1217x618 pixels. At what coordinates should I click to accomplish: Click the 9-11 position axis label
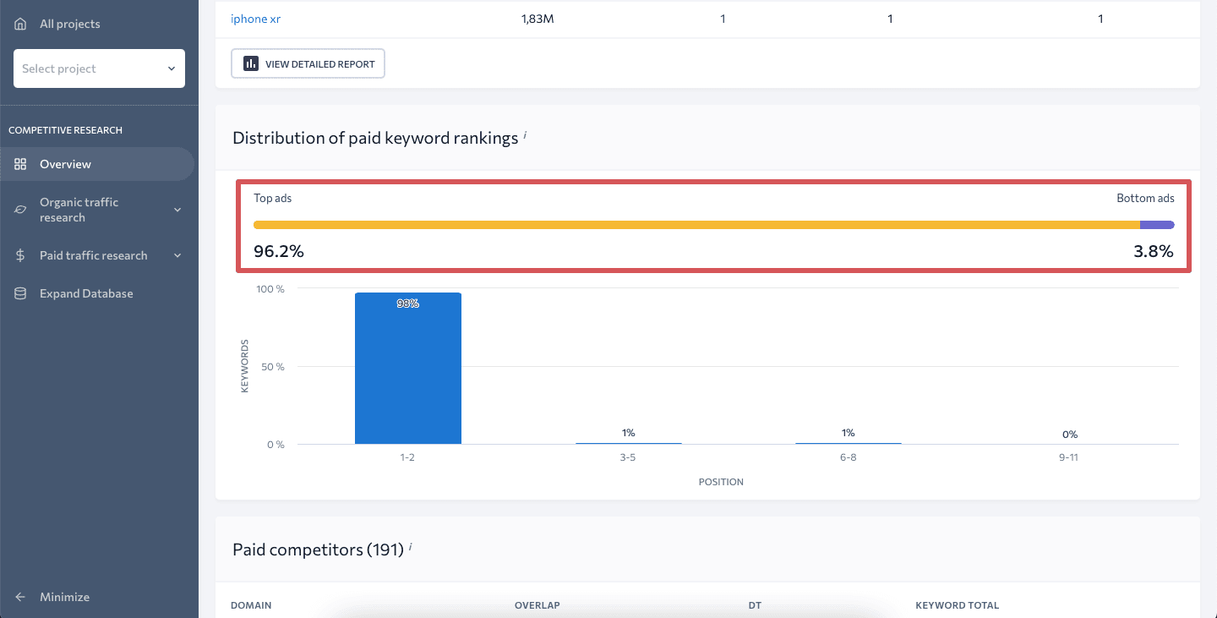point(1068,457)
